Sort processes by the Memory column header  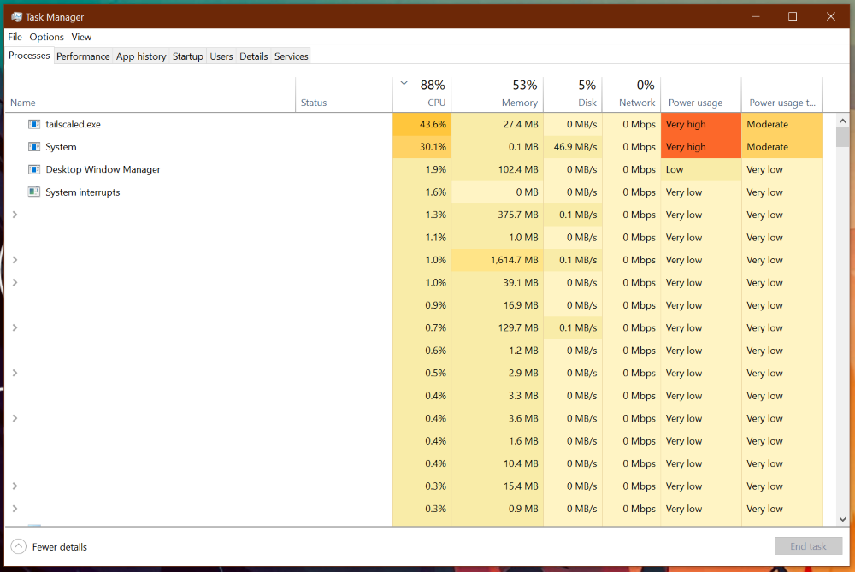click(x=519, y=103)
